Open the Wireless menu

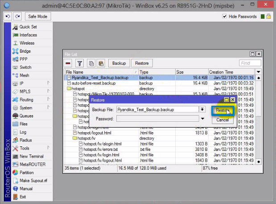pyautogui.click(x=27, y=43)
